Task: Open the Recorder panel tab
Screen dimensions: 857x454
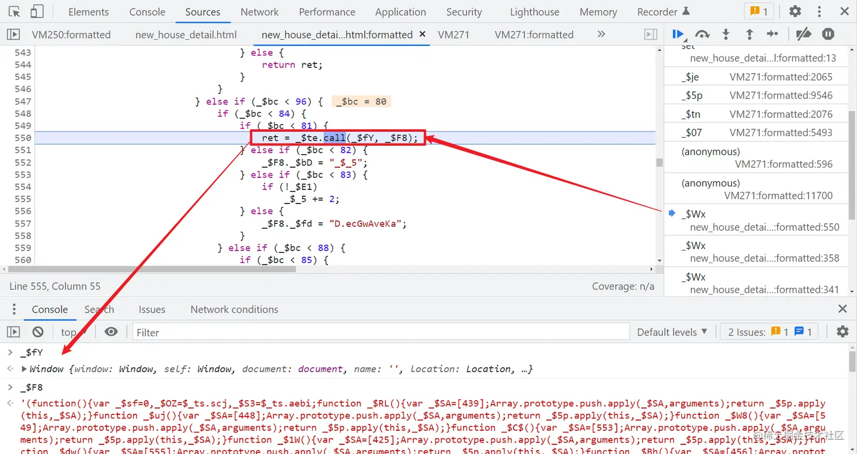Action: coord(663,12)
